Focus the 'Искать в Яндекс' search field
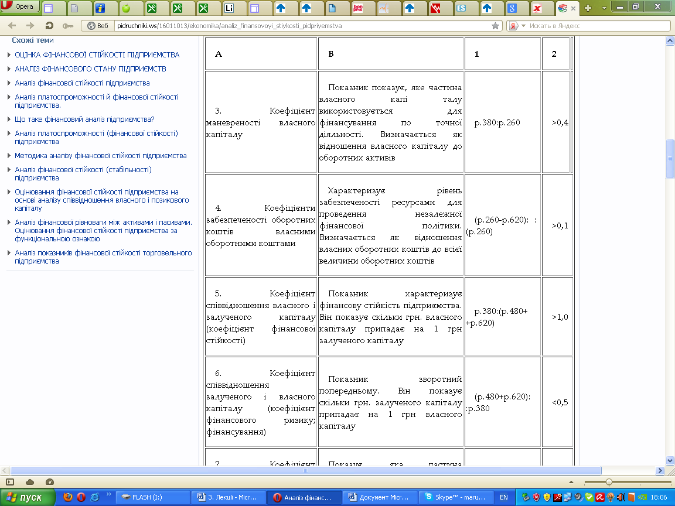The width and height of the screenshot is (675, 506). [x=598, y=26]
